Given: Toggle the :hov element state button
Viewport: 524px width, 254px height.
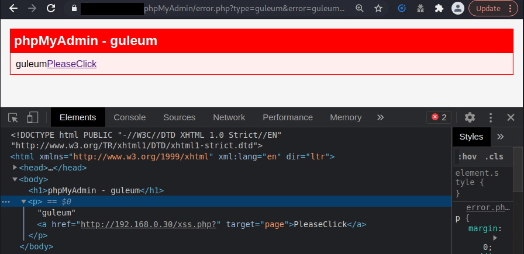Looking at the screenshot, I should point(467,157).
